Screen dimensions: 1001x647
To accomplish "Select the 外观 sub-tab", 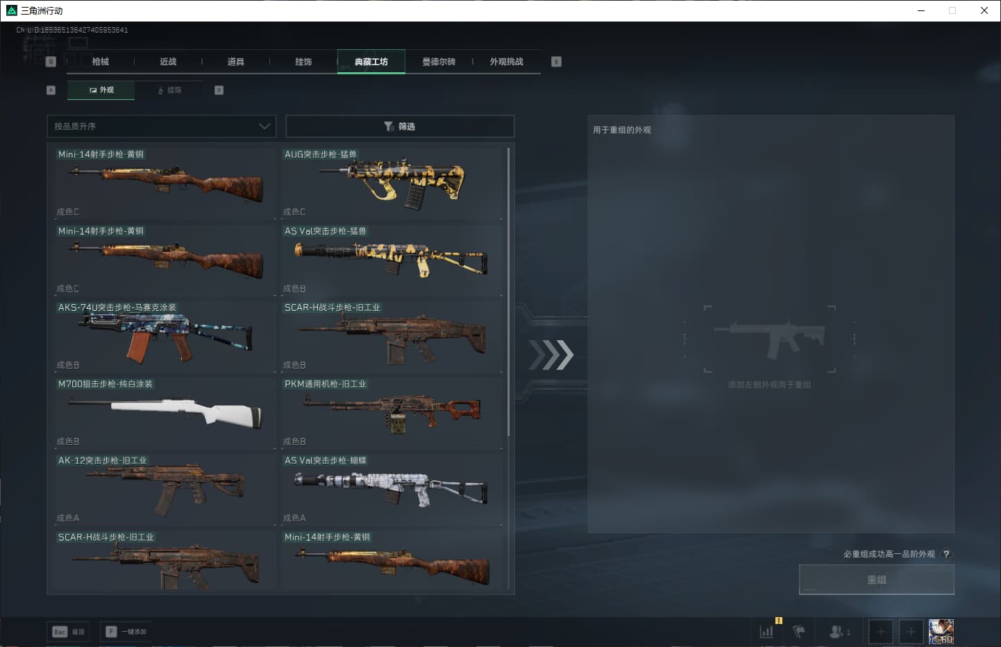I will [x=101, y=90].
